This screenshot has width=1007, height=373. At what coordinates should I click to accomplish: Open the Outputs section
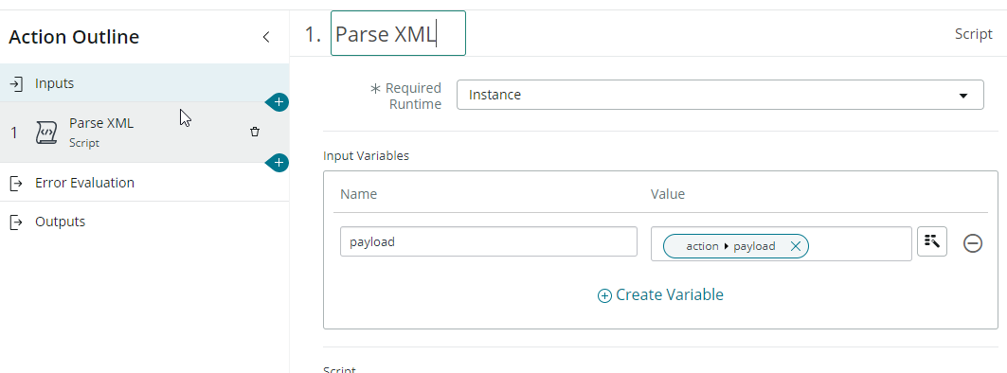coord(145,222)
